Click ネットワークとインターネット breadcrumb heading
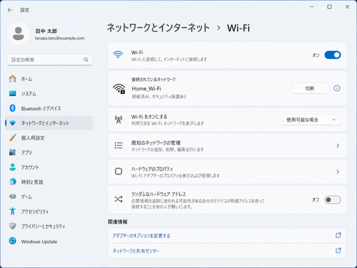The image size is (357, 268). point(158,28)
